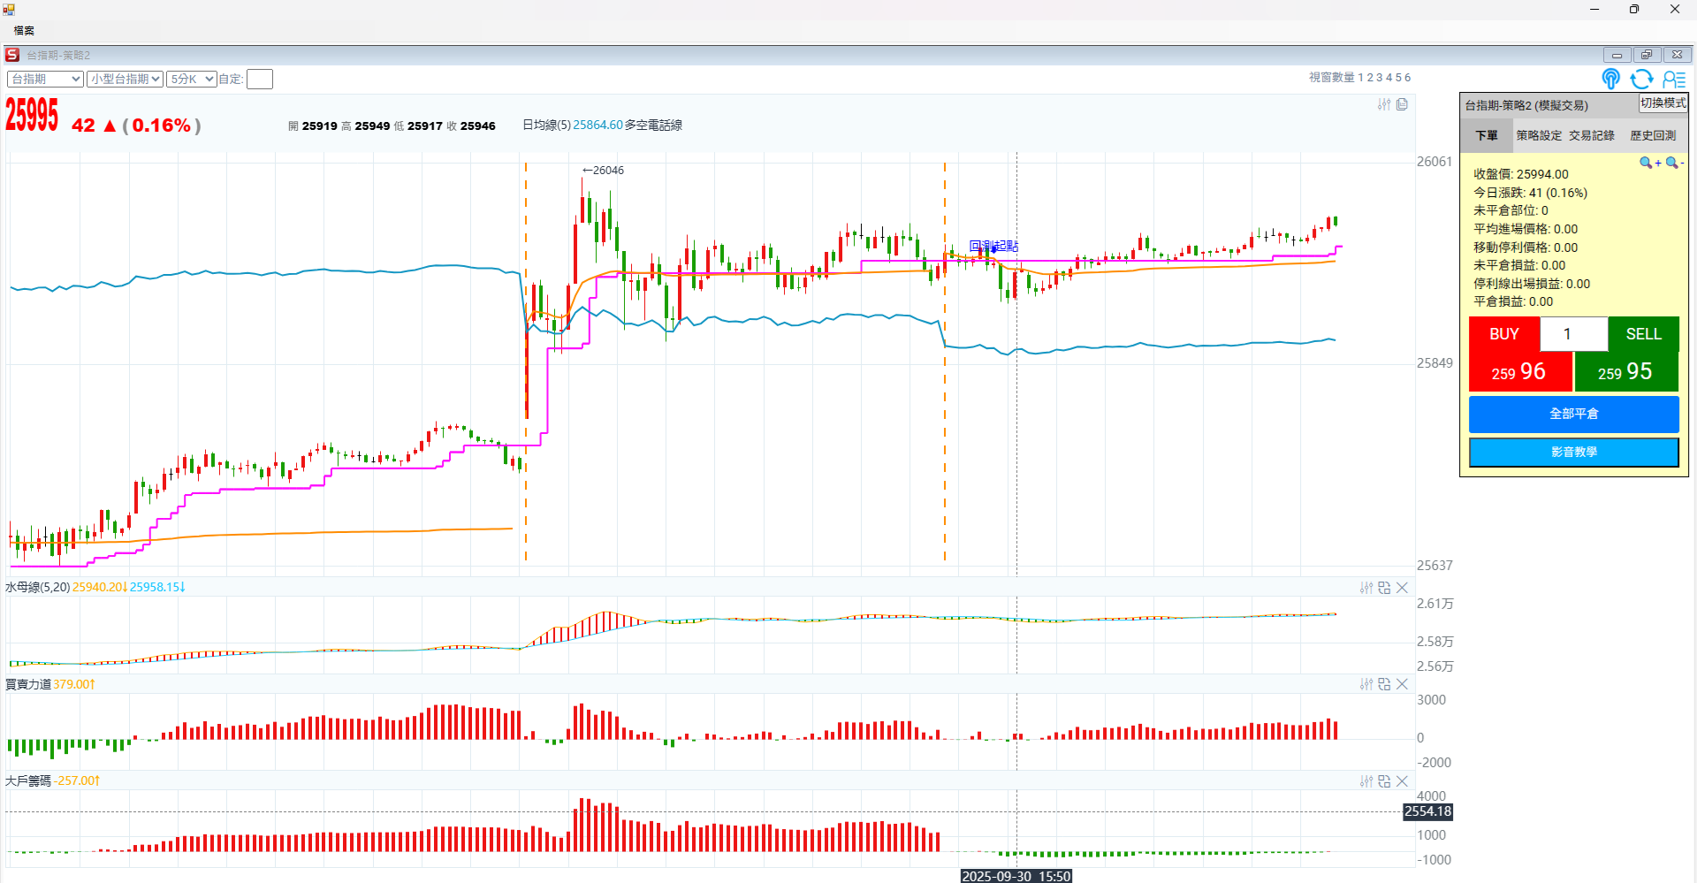Viewport: 1697px width, 883px height.
Task: Click the 自定 custom period input box
Action: pos(260,80)
